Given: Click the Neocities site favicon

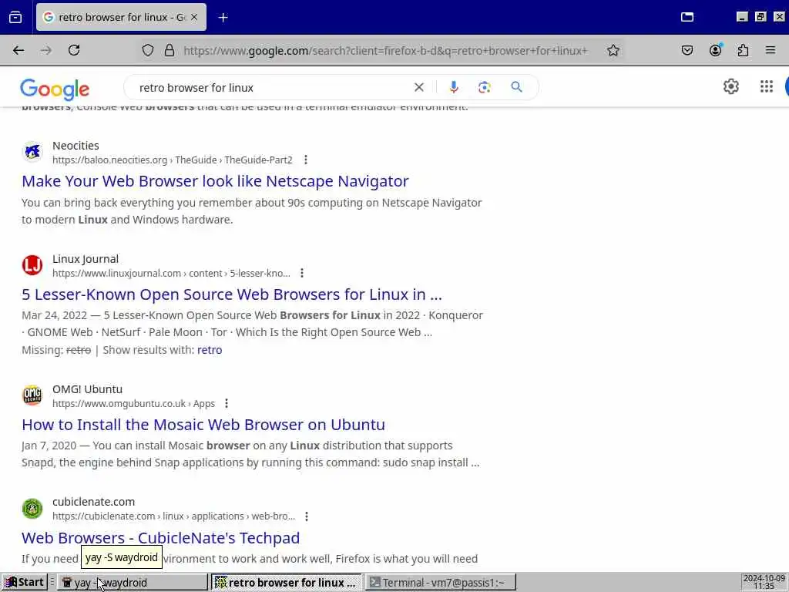Looking at the screenshot, I should (32, 152).
